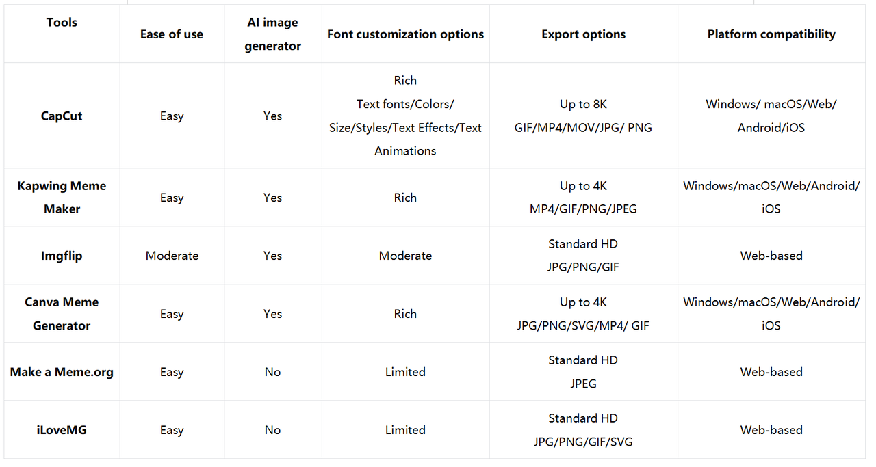The height and width of the screenshot is (467, 876).
Task: Select the iLoveMG row title
Action: pyautogui.click(x=62, y=430)
